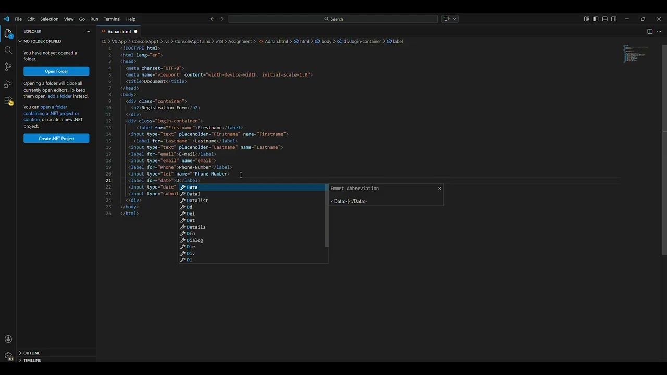Screen dimensions: 667x375
Task: Open the label breadcrumb dropdown
Action: click(x=395, y=41)
